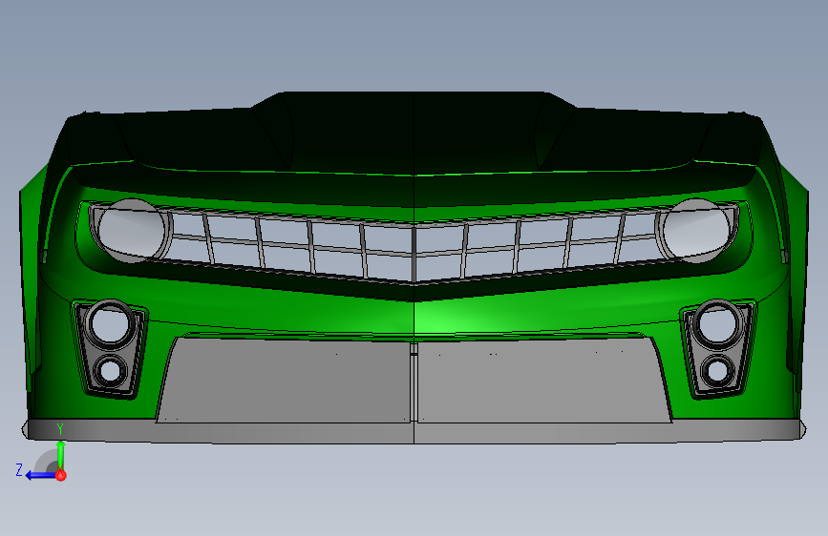Screen dimensions: 828x536
Task: Select the upper fog lamp ring in the left housing
Action: click(112, 323)
